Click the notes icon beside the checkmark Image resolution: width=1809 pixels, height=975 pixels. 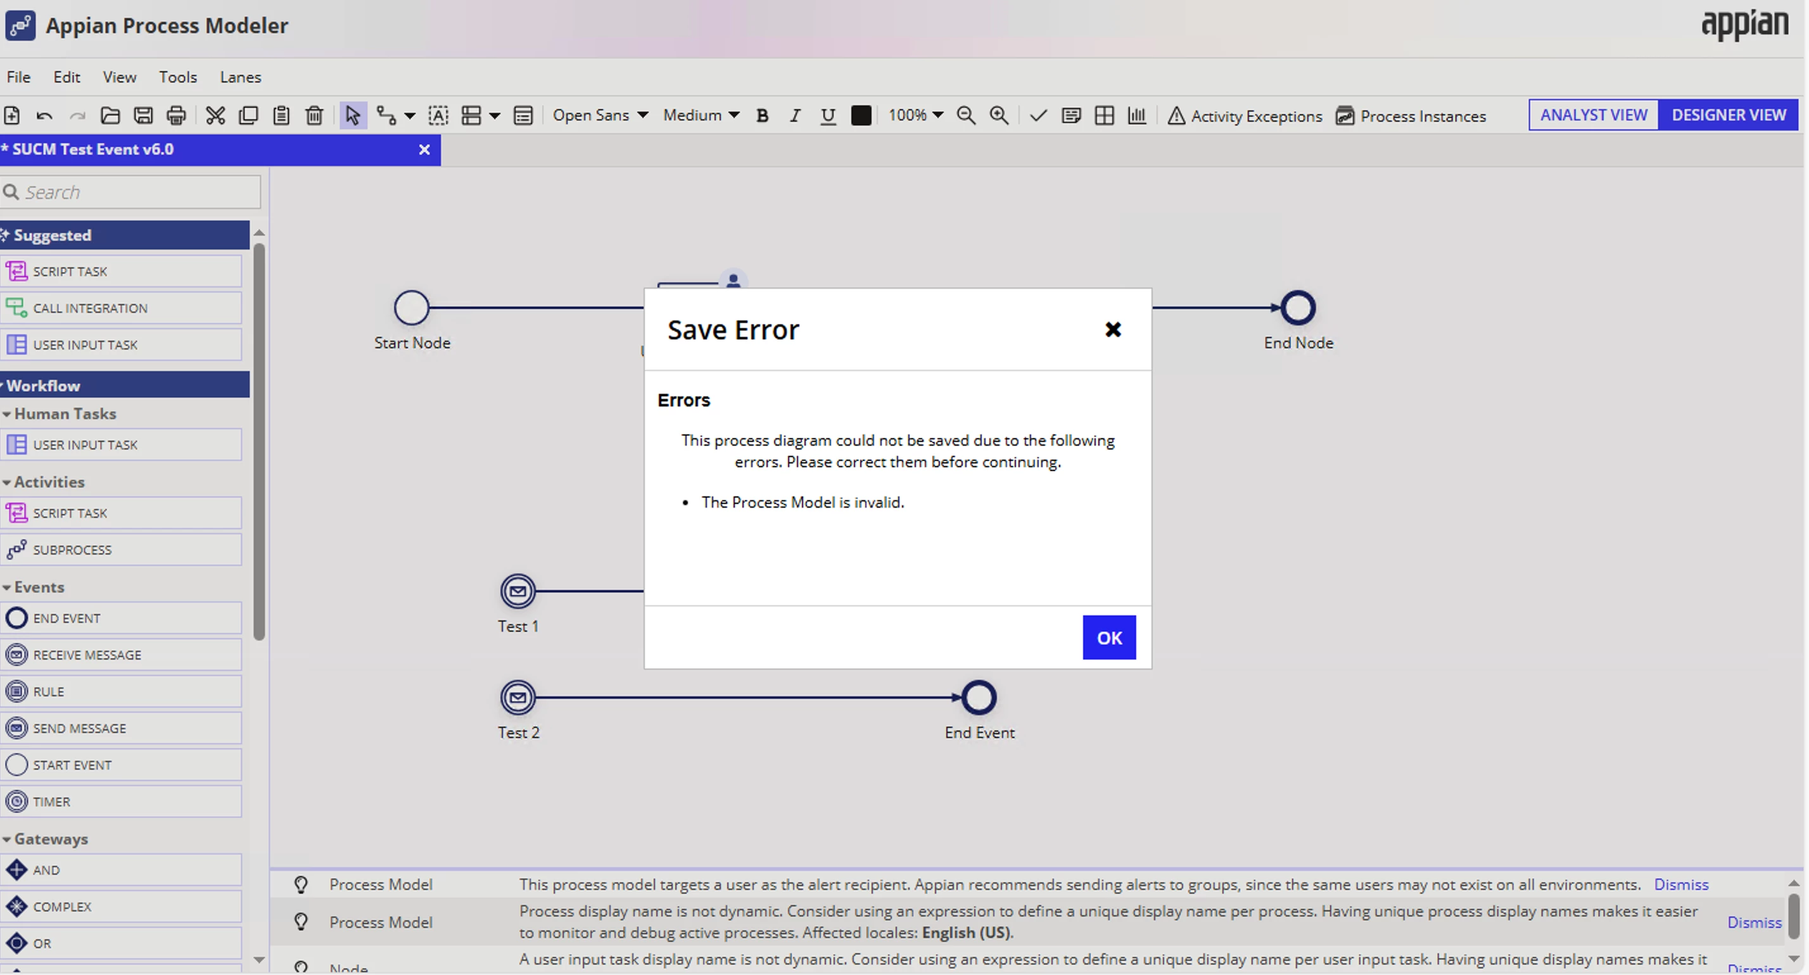(x=1071, y=115)
